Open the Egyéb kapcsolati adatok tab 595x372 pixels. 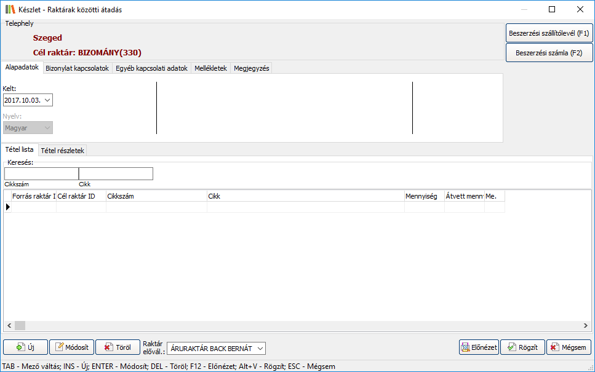click(x=151, y=68)
